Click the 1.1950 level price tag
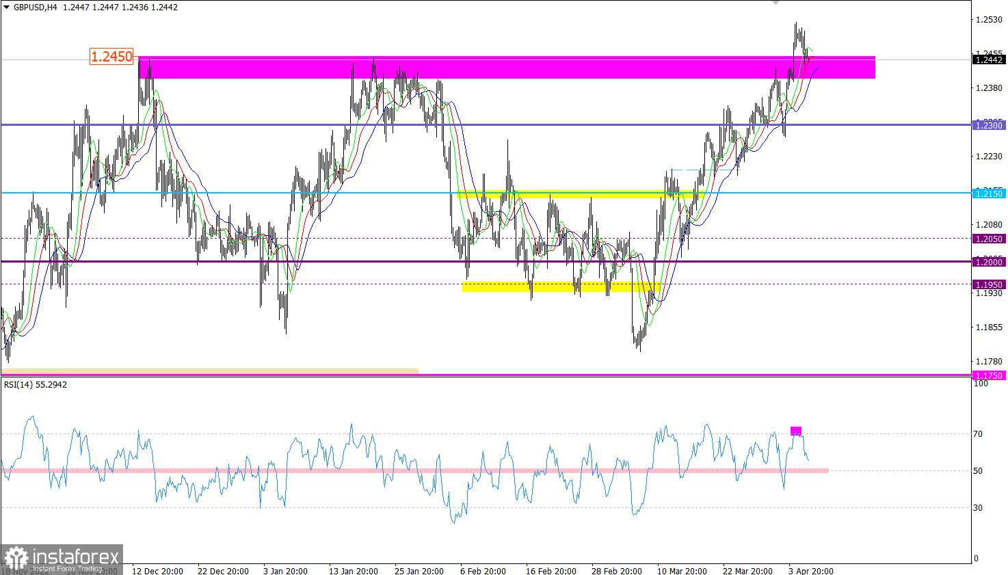Image resolution: width=1008 pixels, height=575 pixels. coord(990,285)
